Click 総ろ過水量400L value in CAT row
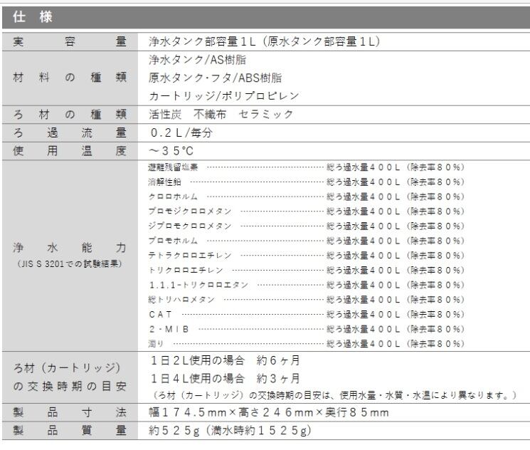The width and height of the screenshot is (530, 450). click(364, 314)
